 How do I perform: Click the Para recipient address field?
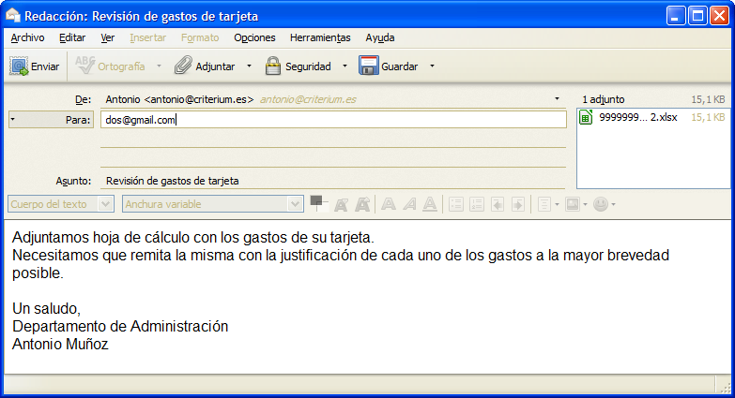coord(333,120)
